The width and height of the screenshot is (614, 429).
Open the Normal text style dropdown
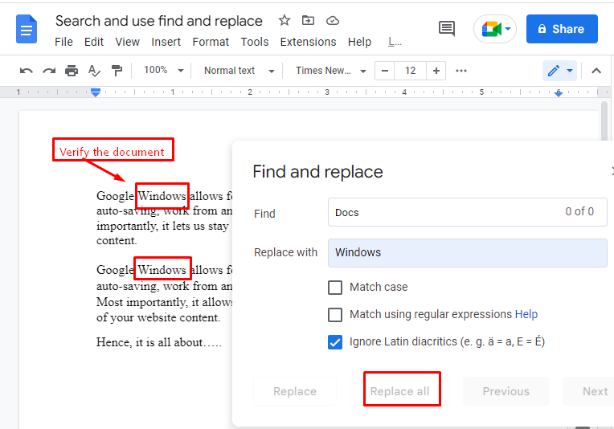click(239, 71)
